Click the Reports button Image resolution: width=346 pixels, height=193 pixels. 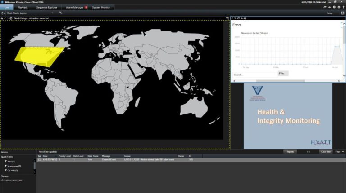click(x=290, y=152)
